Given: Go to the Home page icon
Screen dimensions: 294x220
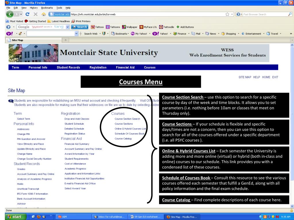Looking at the screenshot, I should [44, 14].
